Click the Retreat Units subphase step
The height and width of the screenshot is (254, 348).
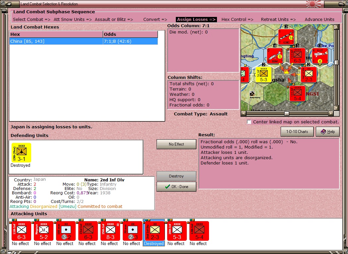(x=278, y=20)
